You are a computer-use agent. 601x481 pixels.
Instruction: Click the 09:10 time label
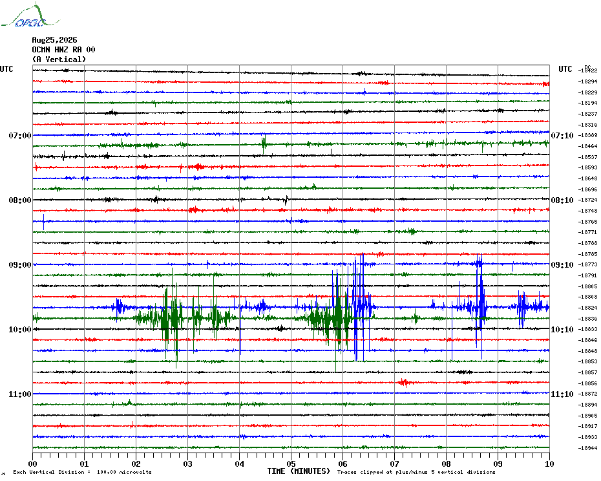coord(562,265)
